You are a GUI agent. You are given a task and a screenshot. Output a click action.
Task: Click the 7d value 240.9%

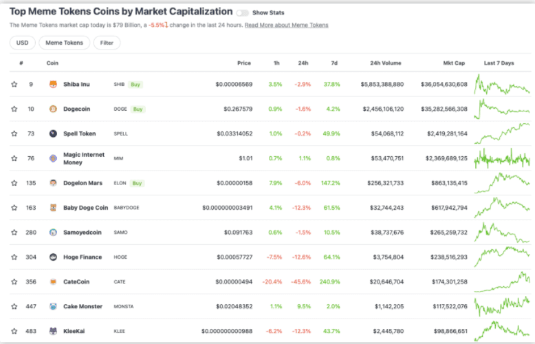pyautogui.click(x=329, y=281)
